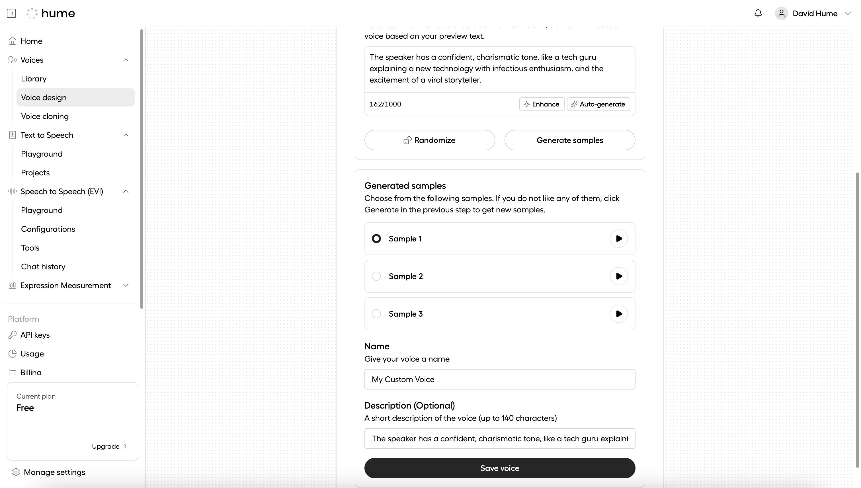Open Manage settings gear icon
Screen dimensions: 861x488
coord(16,472)
